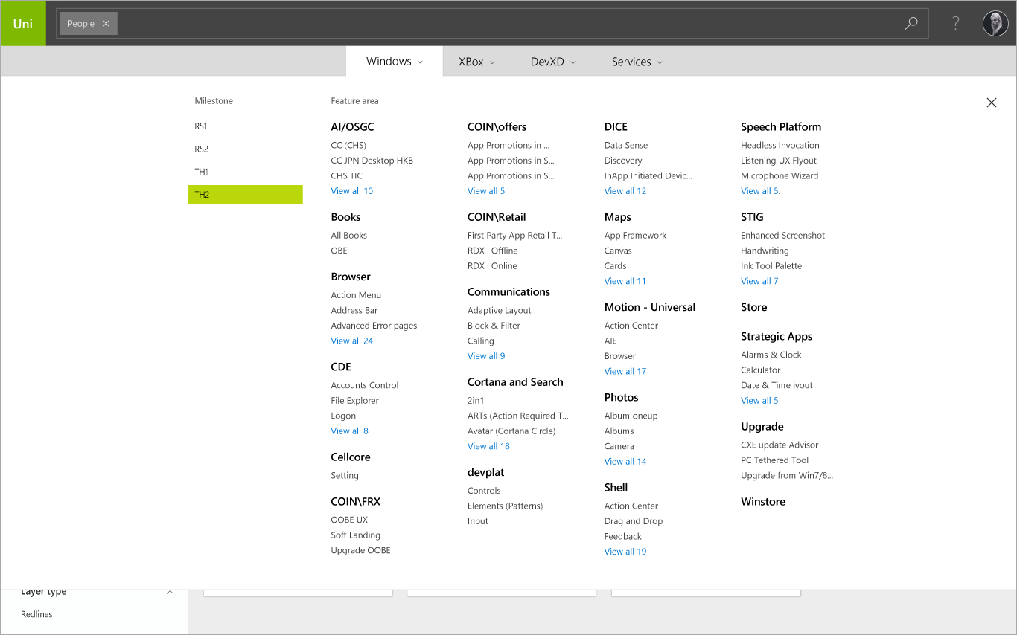The width and height of the screenshot is (1017, 635).
Task: Open the Books feature area heading
Action: [x=346, y=217]
